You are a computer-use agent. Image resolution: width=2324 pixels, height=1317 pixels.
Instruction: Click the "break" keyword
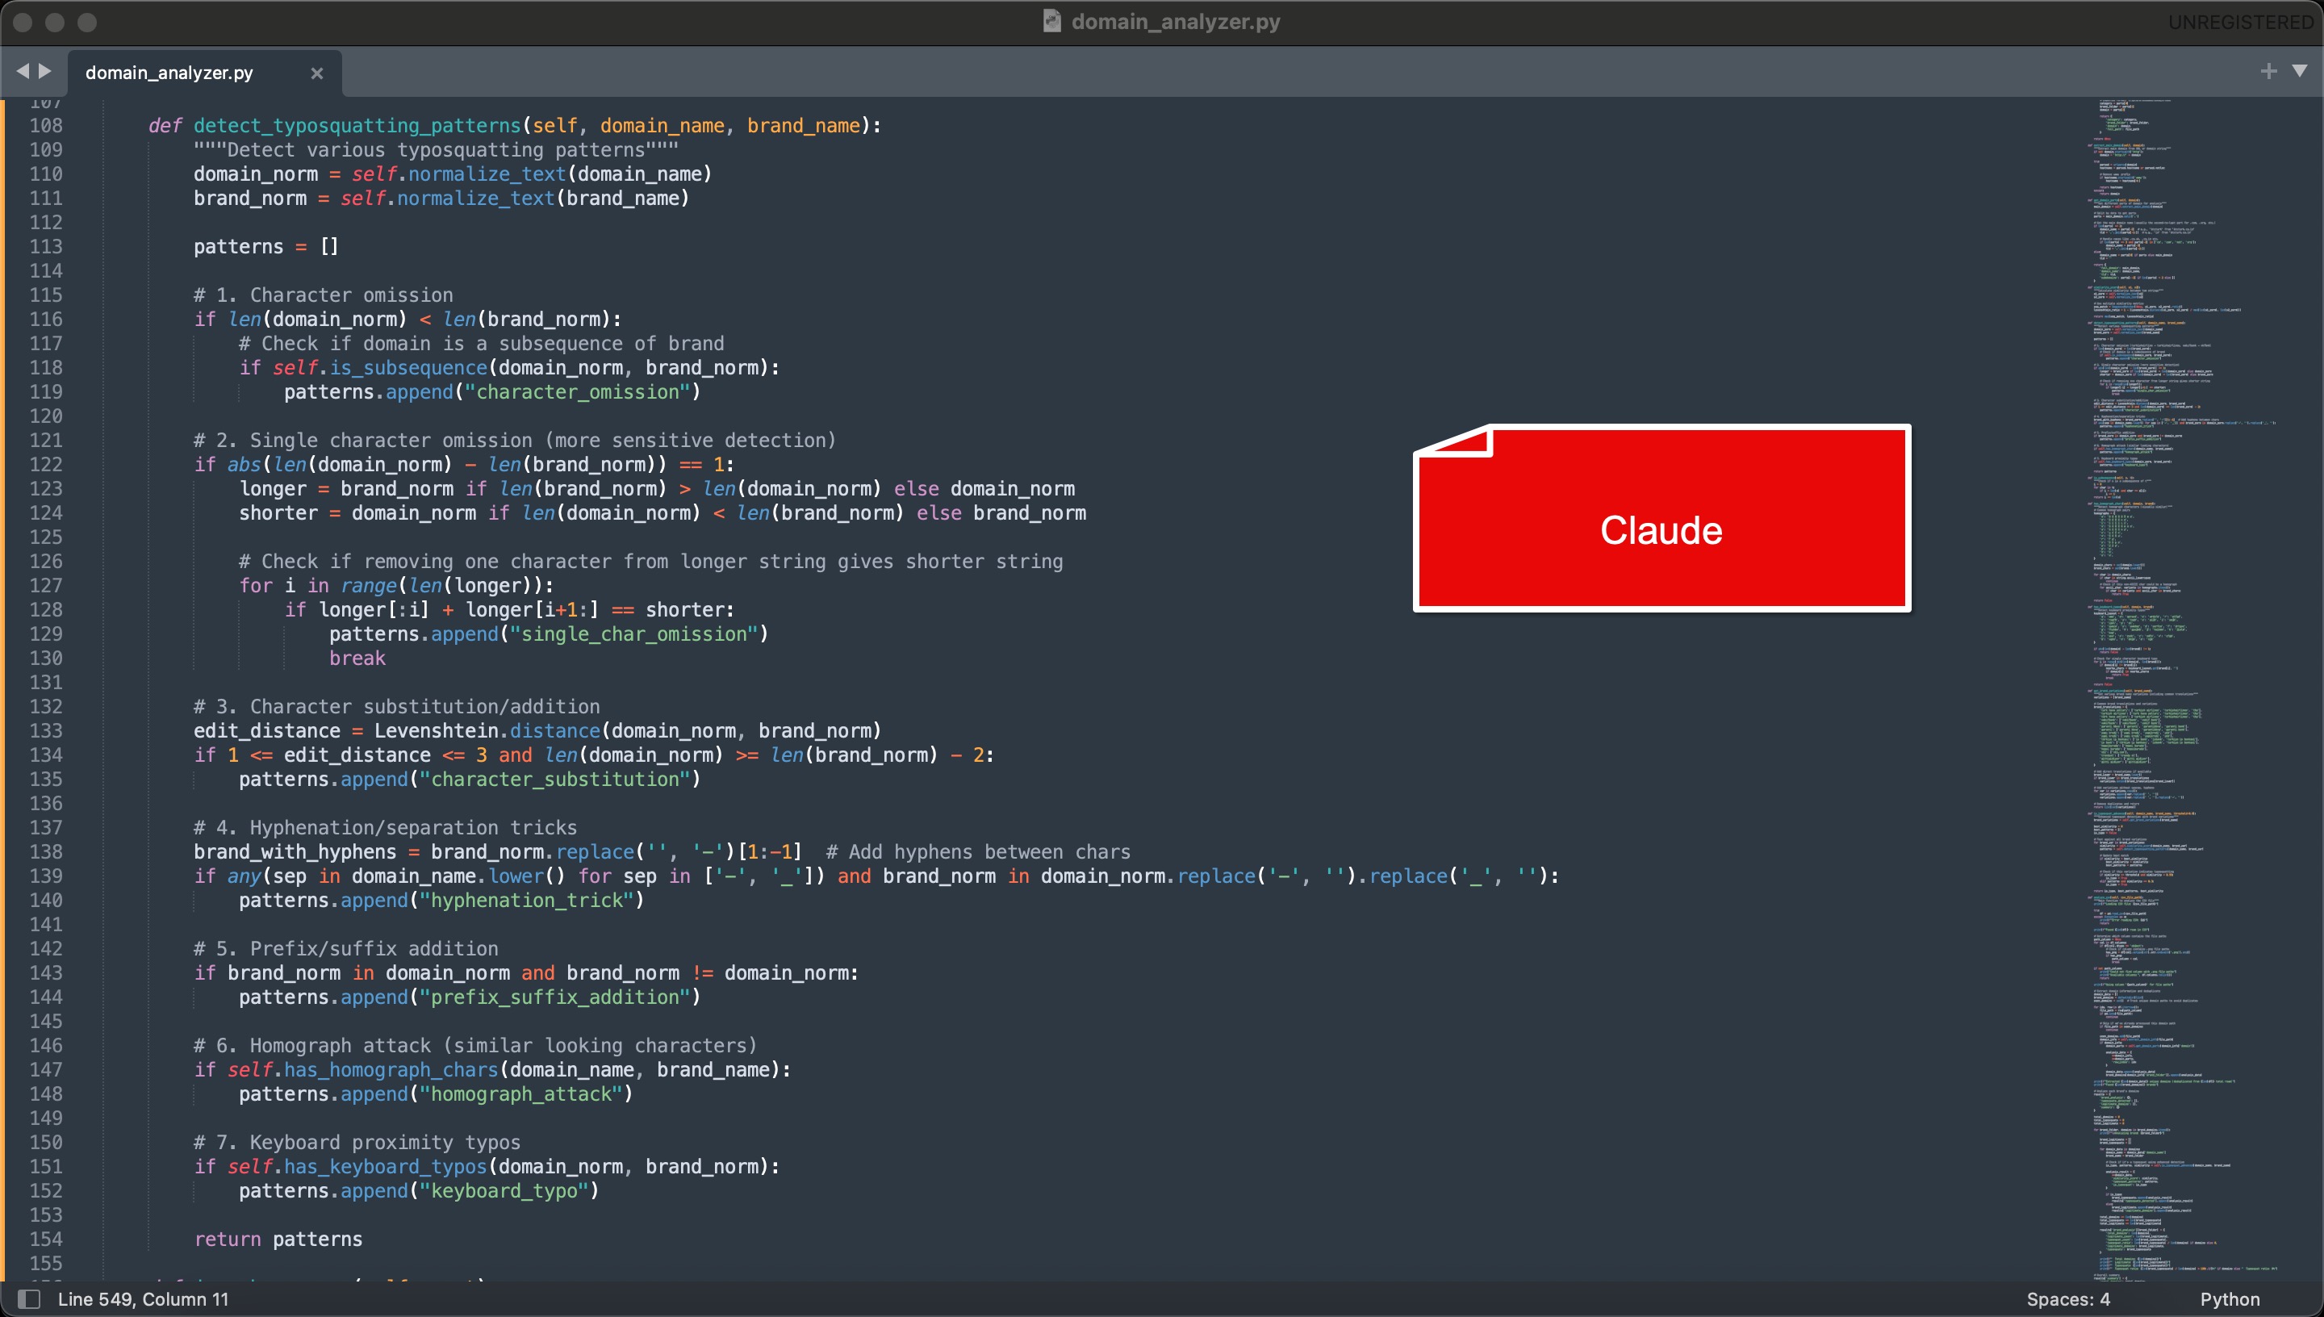(x=357, y=658)
